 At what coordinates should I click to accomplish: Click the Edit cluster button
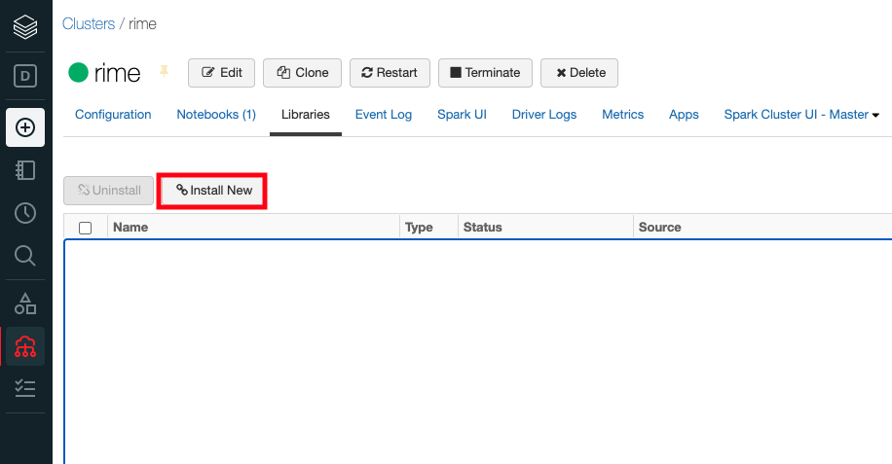pos(221,73)
